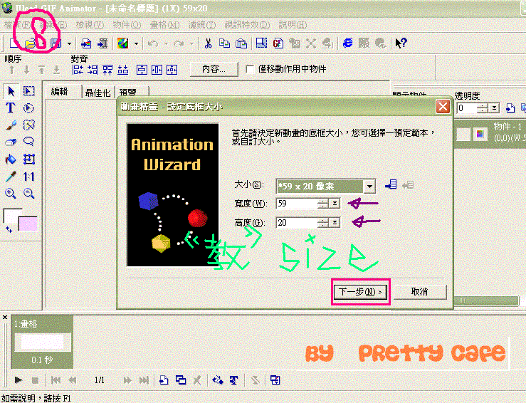Close the Animation Wizard dialog
The width and height of the screenshot is (526, 403).
[443, 107]
